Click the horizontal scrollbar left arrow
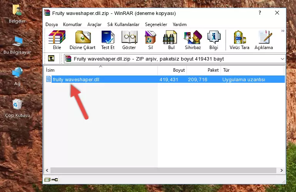This screenshot has height=192, width=296. [x=47, y=170]
